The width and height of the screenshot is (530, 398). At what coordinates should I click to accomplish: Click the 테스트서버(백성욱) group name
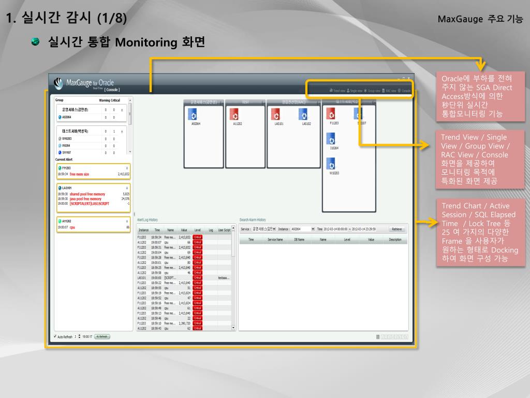(x=75, y=131)
